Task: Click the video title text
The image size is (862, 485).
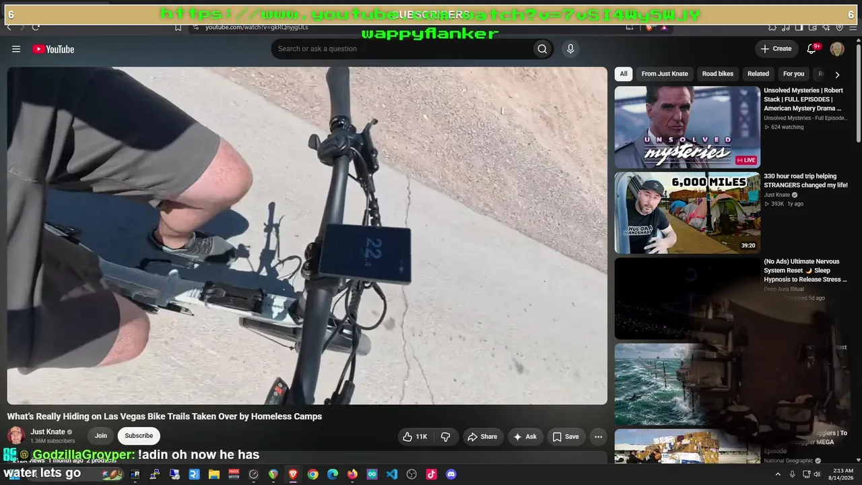Action: pyautogui.click(x=164, y=416)
